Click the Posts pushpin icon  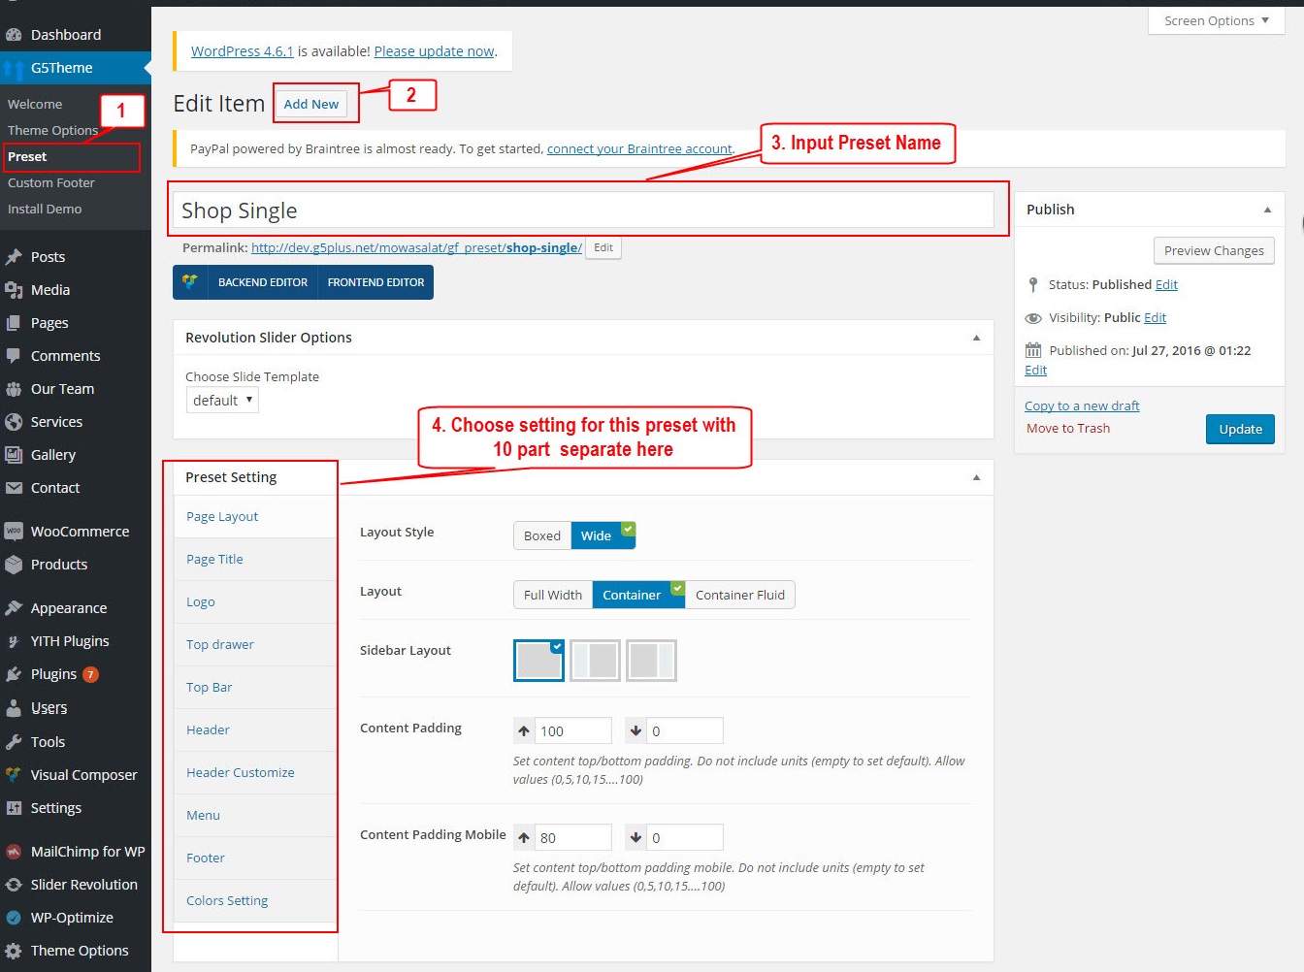click(x=14, y=257)
